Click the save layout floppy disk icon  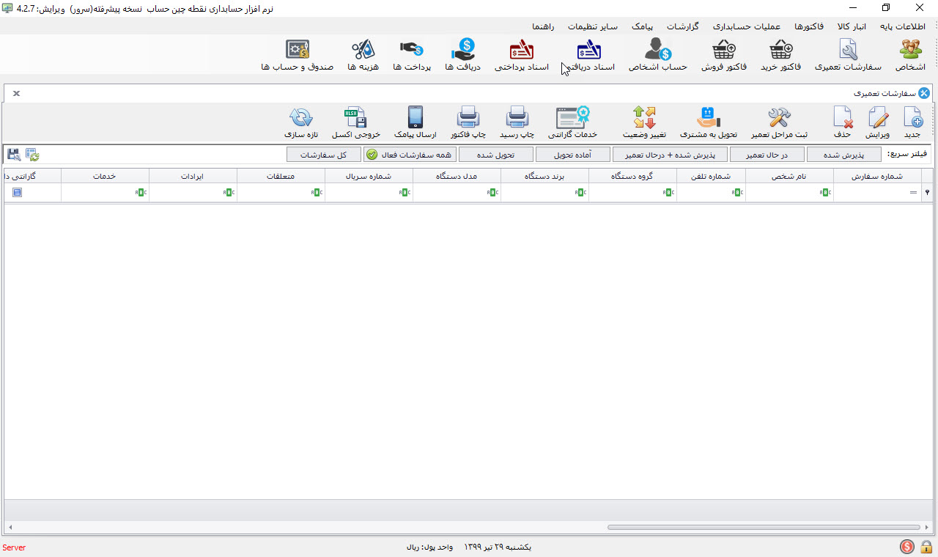click(13, 154)
